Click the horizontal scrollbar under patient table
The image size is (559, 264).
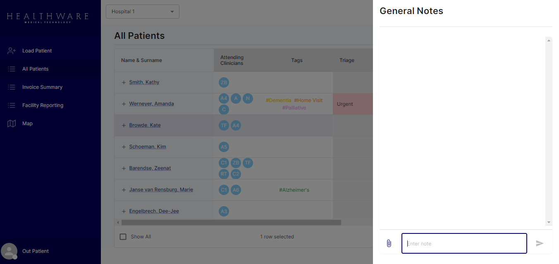click(231, 222)
